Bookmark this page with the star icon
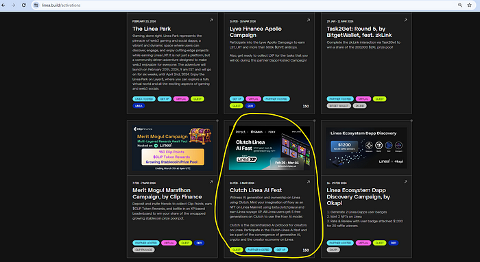 tap(469, 5)
